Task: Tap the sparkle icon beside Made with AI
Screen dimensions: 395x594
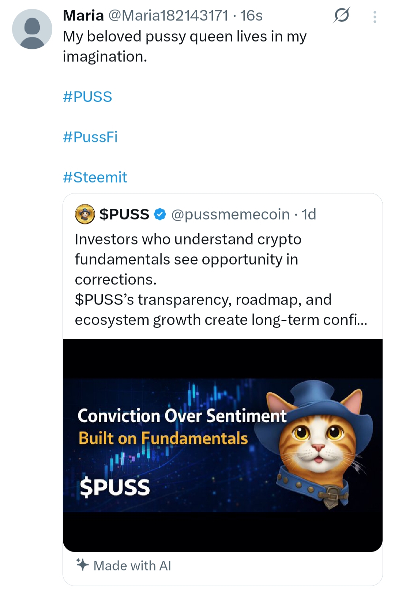Action: point(82,565)
